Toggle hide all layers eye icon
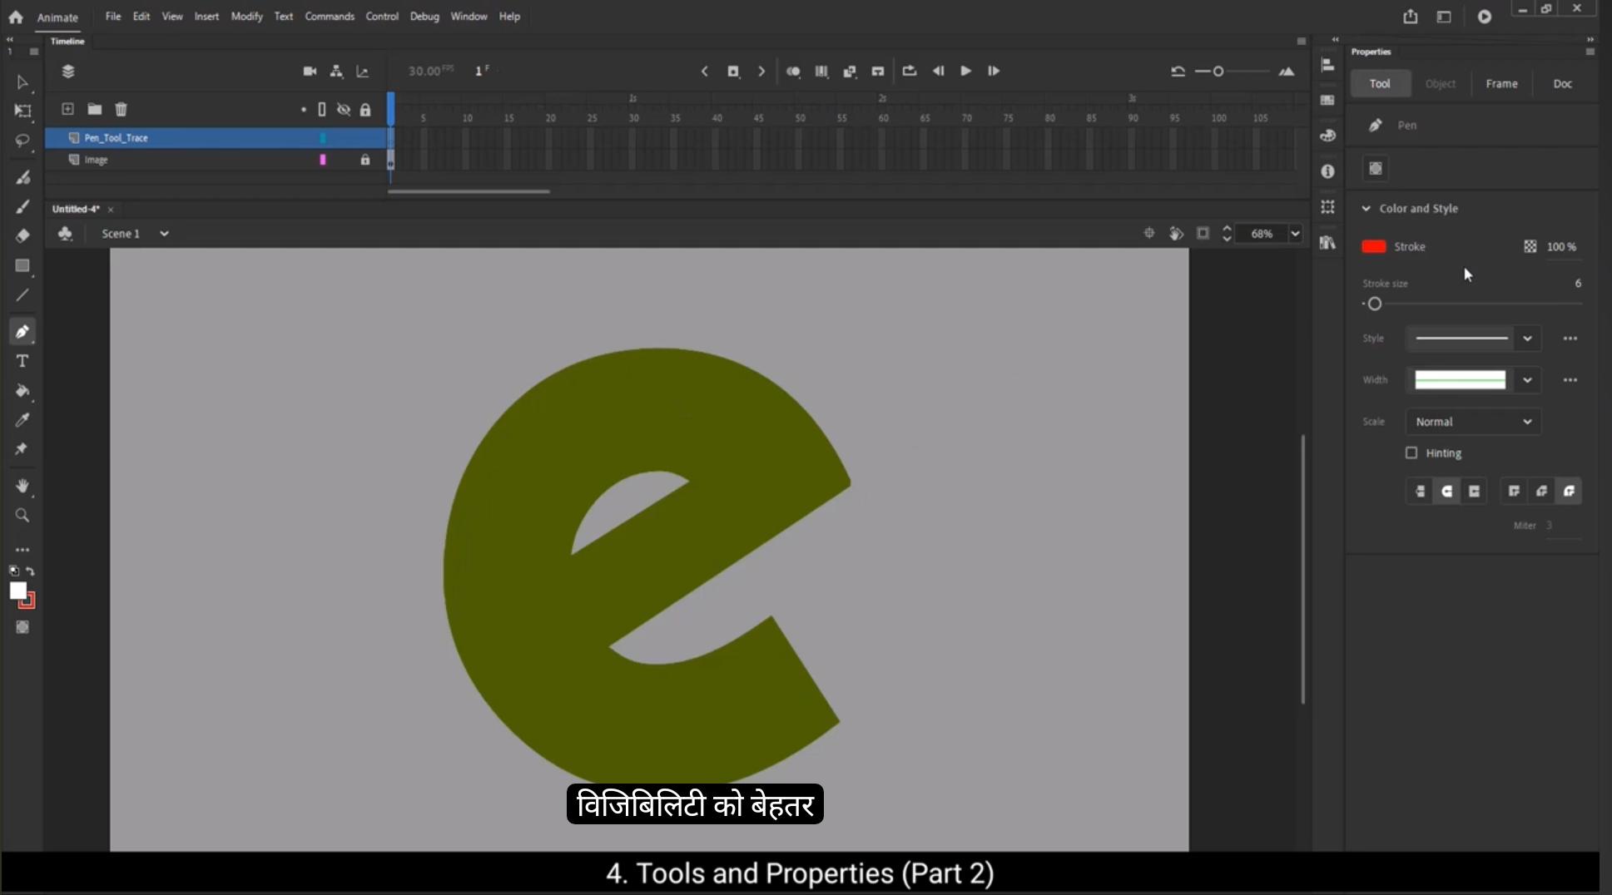The width and height of the screenshot is (1612, 895). 344,109
